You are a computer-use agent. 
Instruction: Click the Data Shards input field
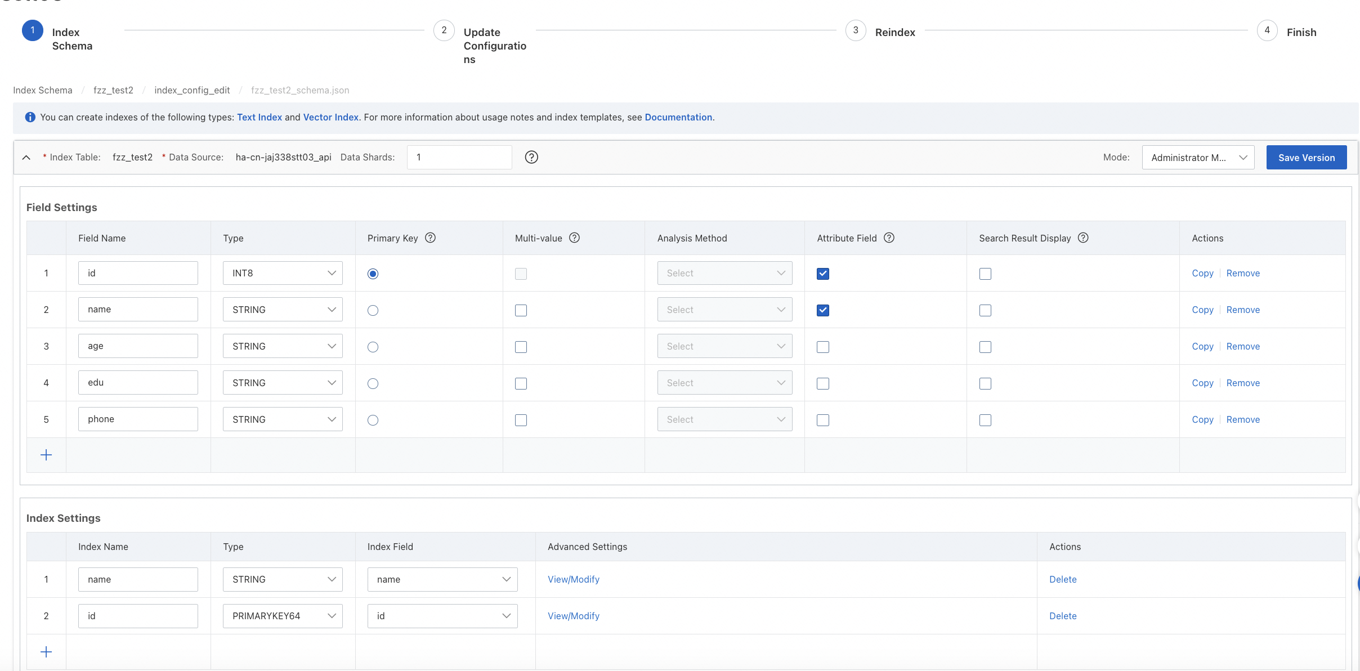[x=459, y=157]
